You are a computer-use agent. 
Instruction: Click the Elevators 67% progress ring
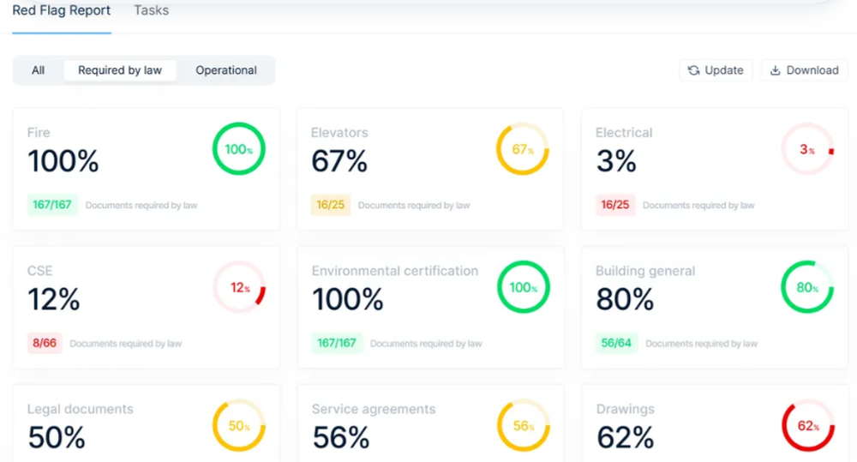click(523, 149)
